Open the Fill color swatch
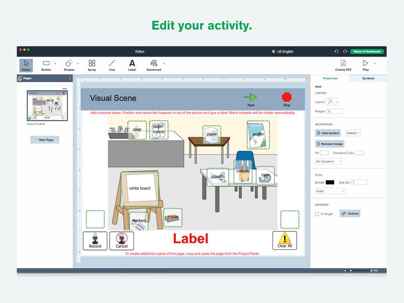This screenshot has width=404, height=303. tap(324, 153)
